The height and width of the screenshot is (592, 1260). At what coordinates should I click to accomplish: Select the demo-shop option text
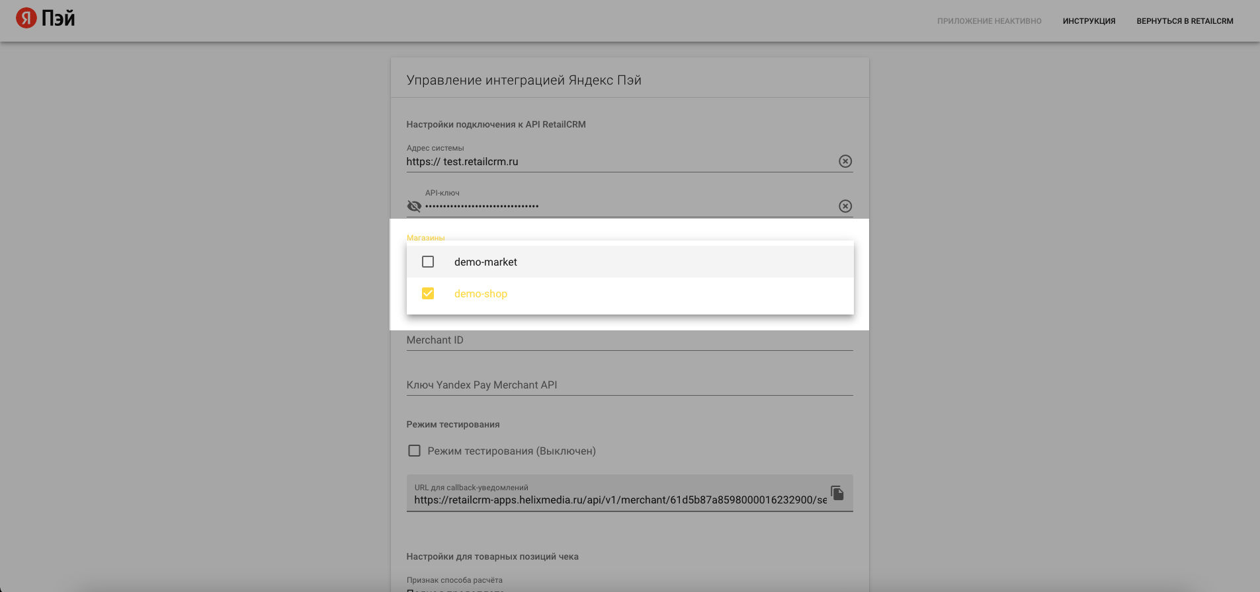click(481, 293)
